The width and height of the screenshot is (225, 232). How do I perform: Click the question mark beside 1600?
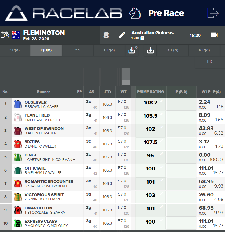click(x=142, y=38)
